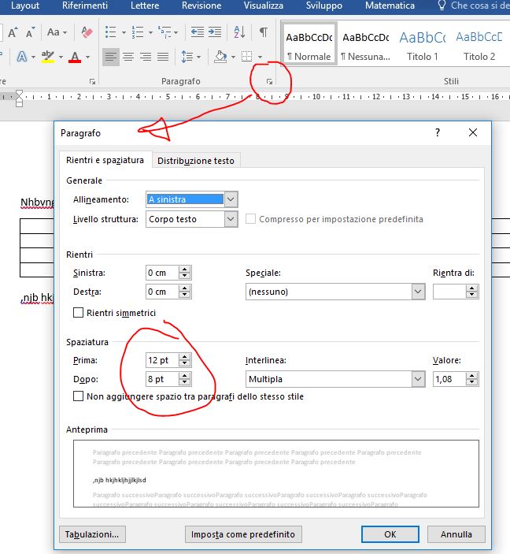Confirm the dialog with OK
Screen dimensions: 510x554
coord(390,534)
